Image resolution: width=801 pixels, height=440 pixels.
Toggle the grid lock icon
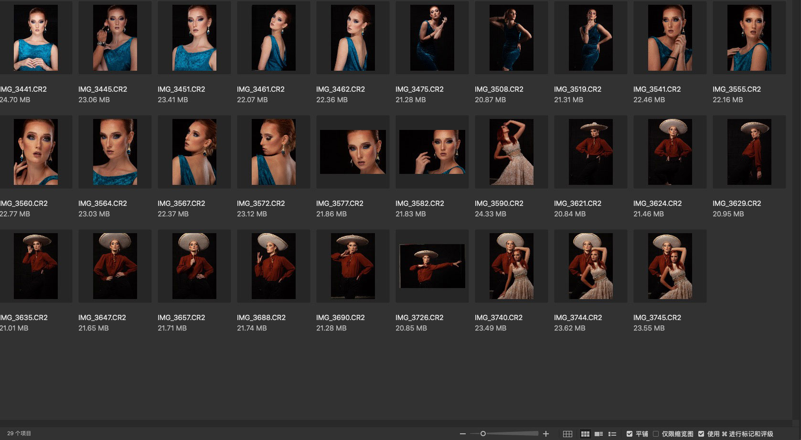(567, 434)
